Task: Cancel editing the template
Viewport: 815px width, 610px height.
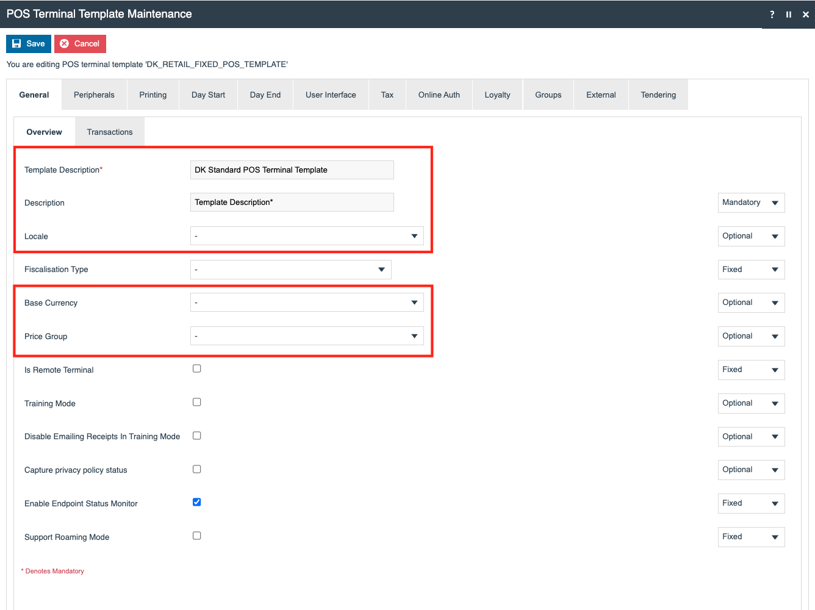Action: tap(80, 44)
